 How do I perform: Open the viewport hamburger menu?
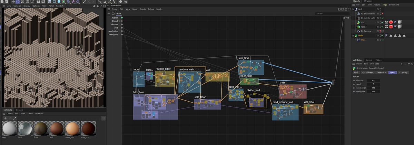[4, 6]
